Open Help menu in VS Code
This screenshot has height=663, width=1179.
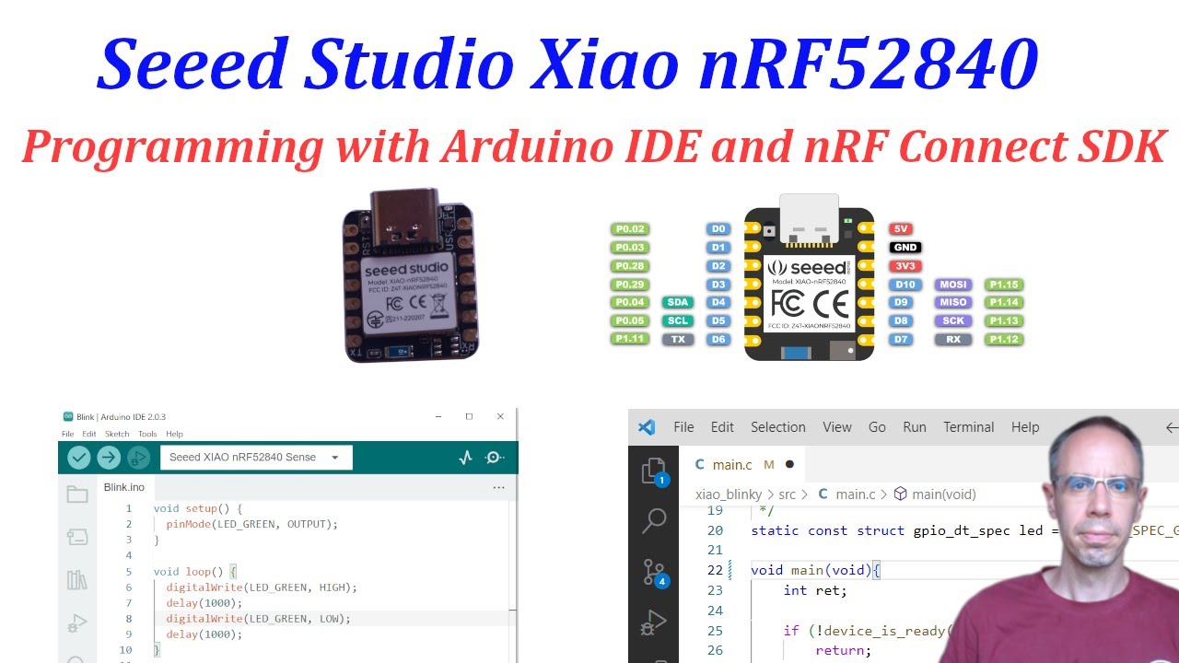point(1025,427)
